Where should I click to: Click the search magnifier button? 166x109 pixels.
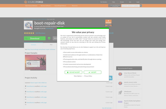(x=141, y=6)
